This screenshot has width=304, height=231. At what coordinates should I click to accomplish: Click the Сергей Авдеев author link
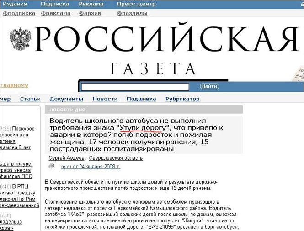click(x=67, y=158)
